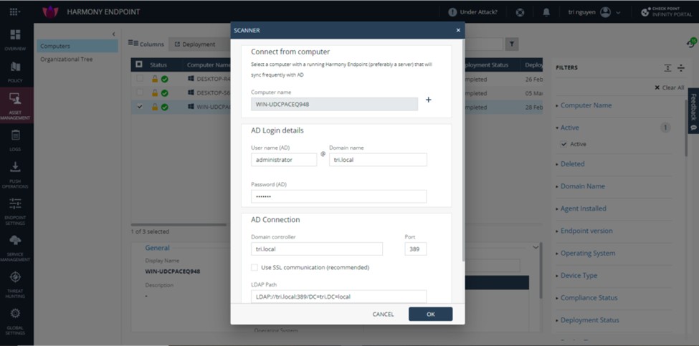This screenshot has height=346, width=699.
Task: Enable Use SSL communication checkbox
Action: [255, 268]
